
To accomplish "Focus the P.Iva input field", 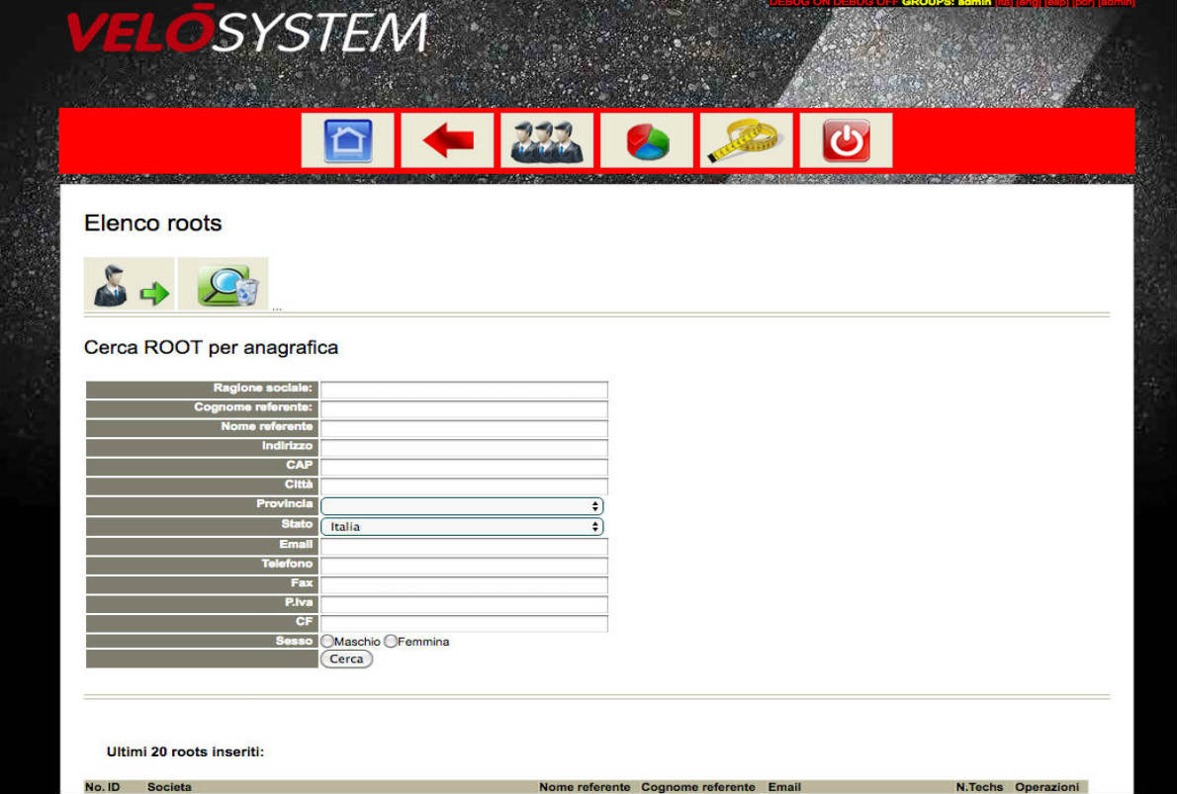I will click(464, 605).
